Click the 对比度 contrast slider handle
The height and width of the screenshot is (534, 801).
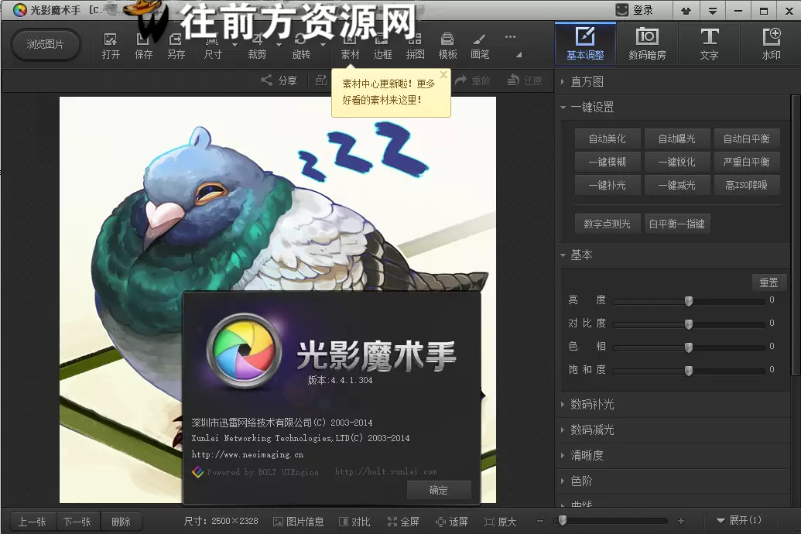pyautogui.click(x=689, y=324)
